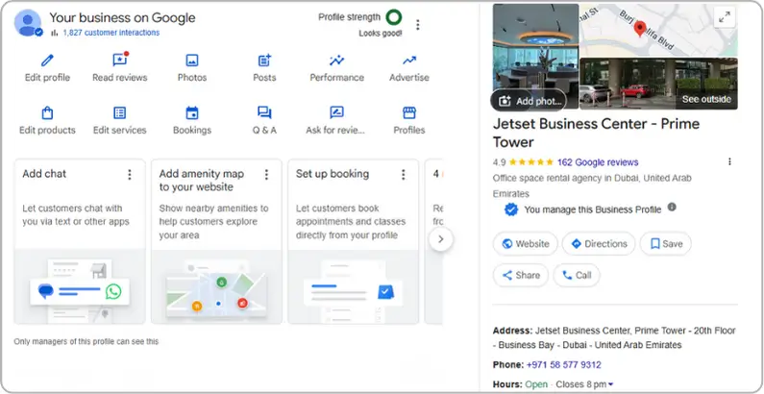Open the Q & A icon
Viewport: 764px width, 394px height.
(x=264, y=113)
